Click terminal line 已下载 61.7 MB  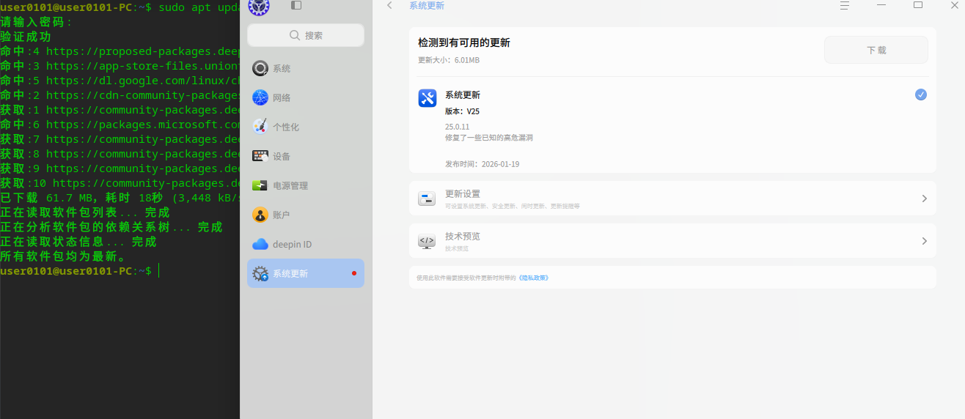click(x=120, y=198)
